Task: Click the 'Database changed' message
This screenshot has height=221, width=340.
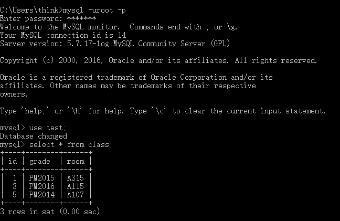Action: pyautogui.click(x=34, y=136)
